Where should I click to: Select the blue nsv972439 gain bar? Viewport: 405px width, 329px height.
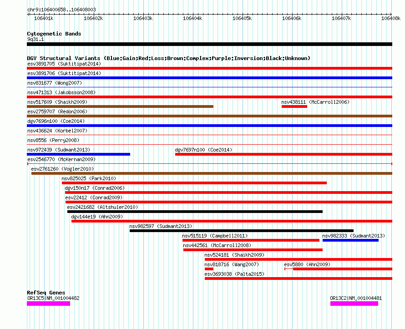[79, 154]
